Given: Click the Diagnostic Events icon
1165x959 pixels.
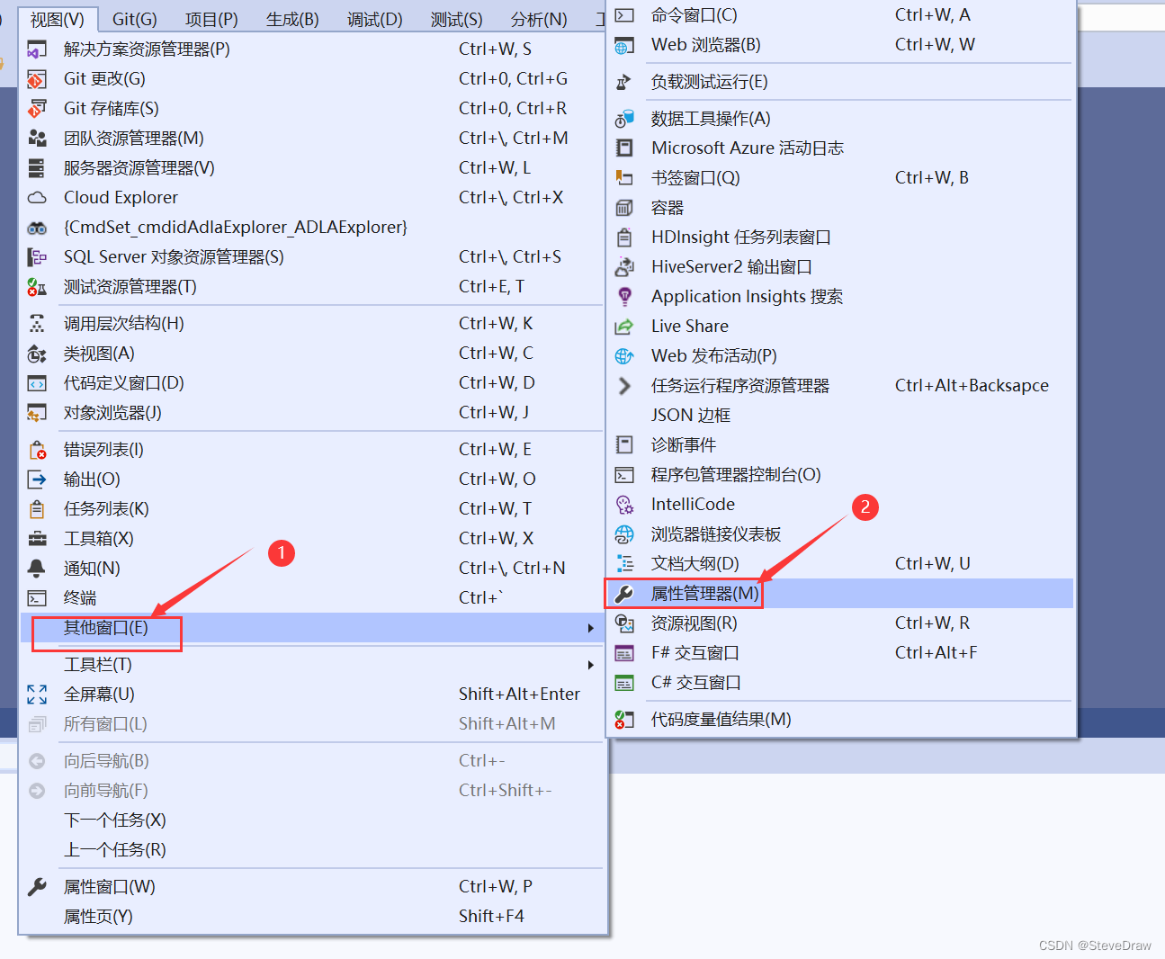Looking at the screenshot, I should coord(624,445).
